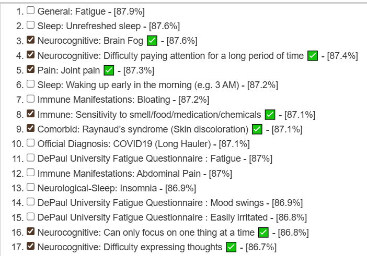367x256 pixels.
Task: Check the Neurological-Sleep: Insomnia checkbox
Action: (x=31, y=187)
